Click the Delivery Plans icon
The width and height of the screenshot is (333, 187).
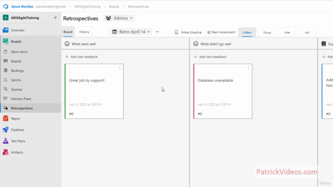pos(6,99)
